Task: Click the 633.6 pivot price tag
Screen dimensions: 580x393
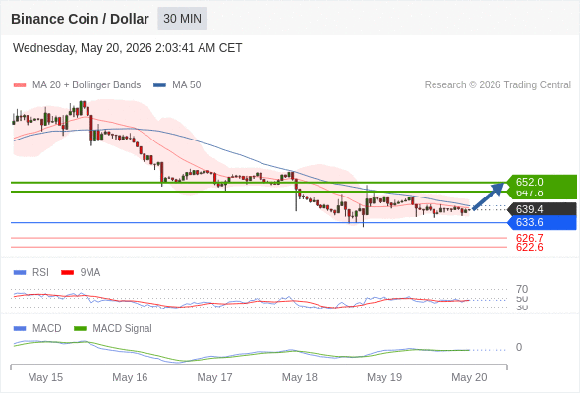Action: pyautogui.click(x=542, y=223)
